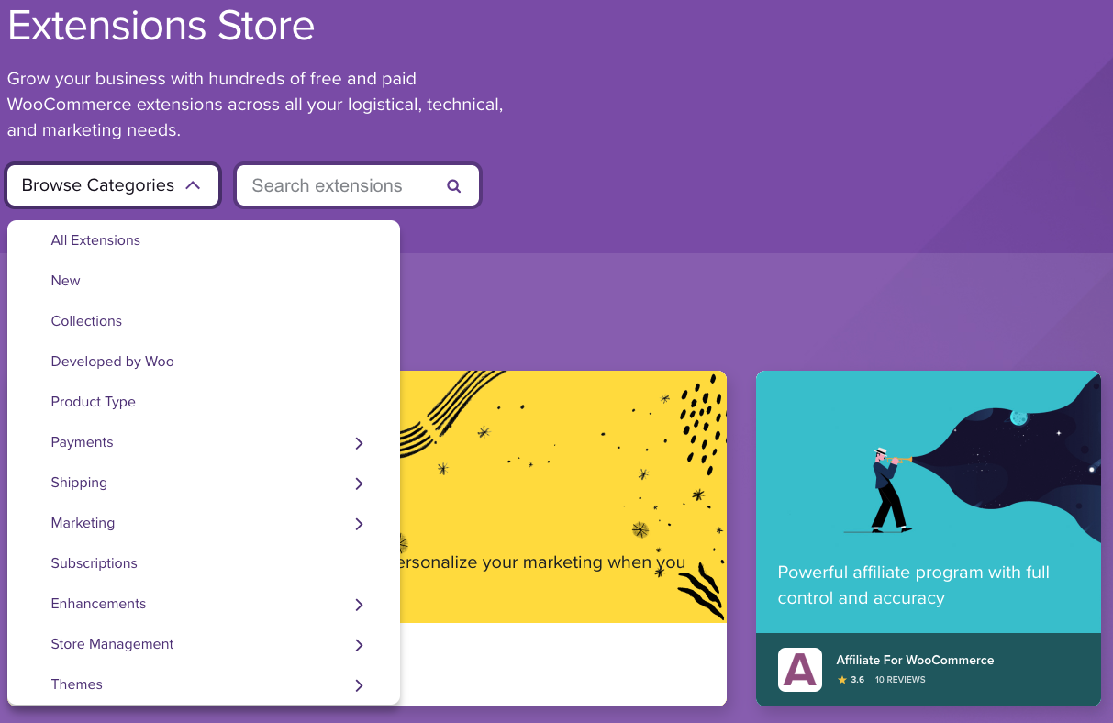Viewport: 1113px width, 723px height.
Task: Click the 3.6 star rating icon
Action: point(841,680)
